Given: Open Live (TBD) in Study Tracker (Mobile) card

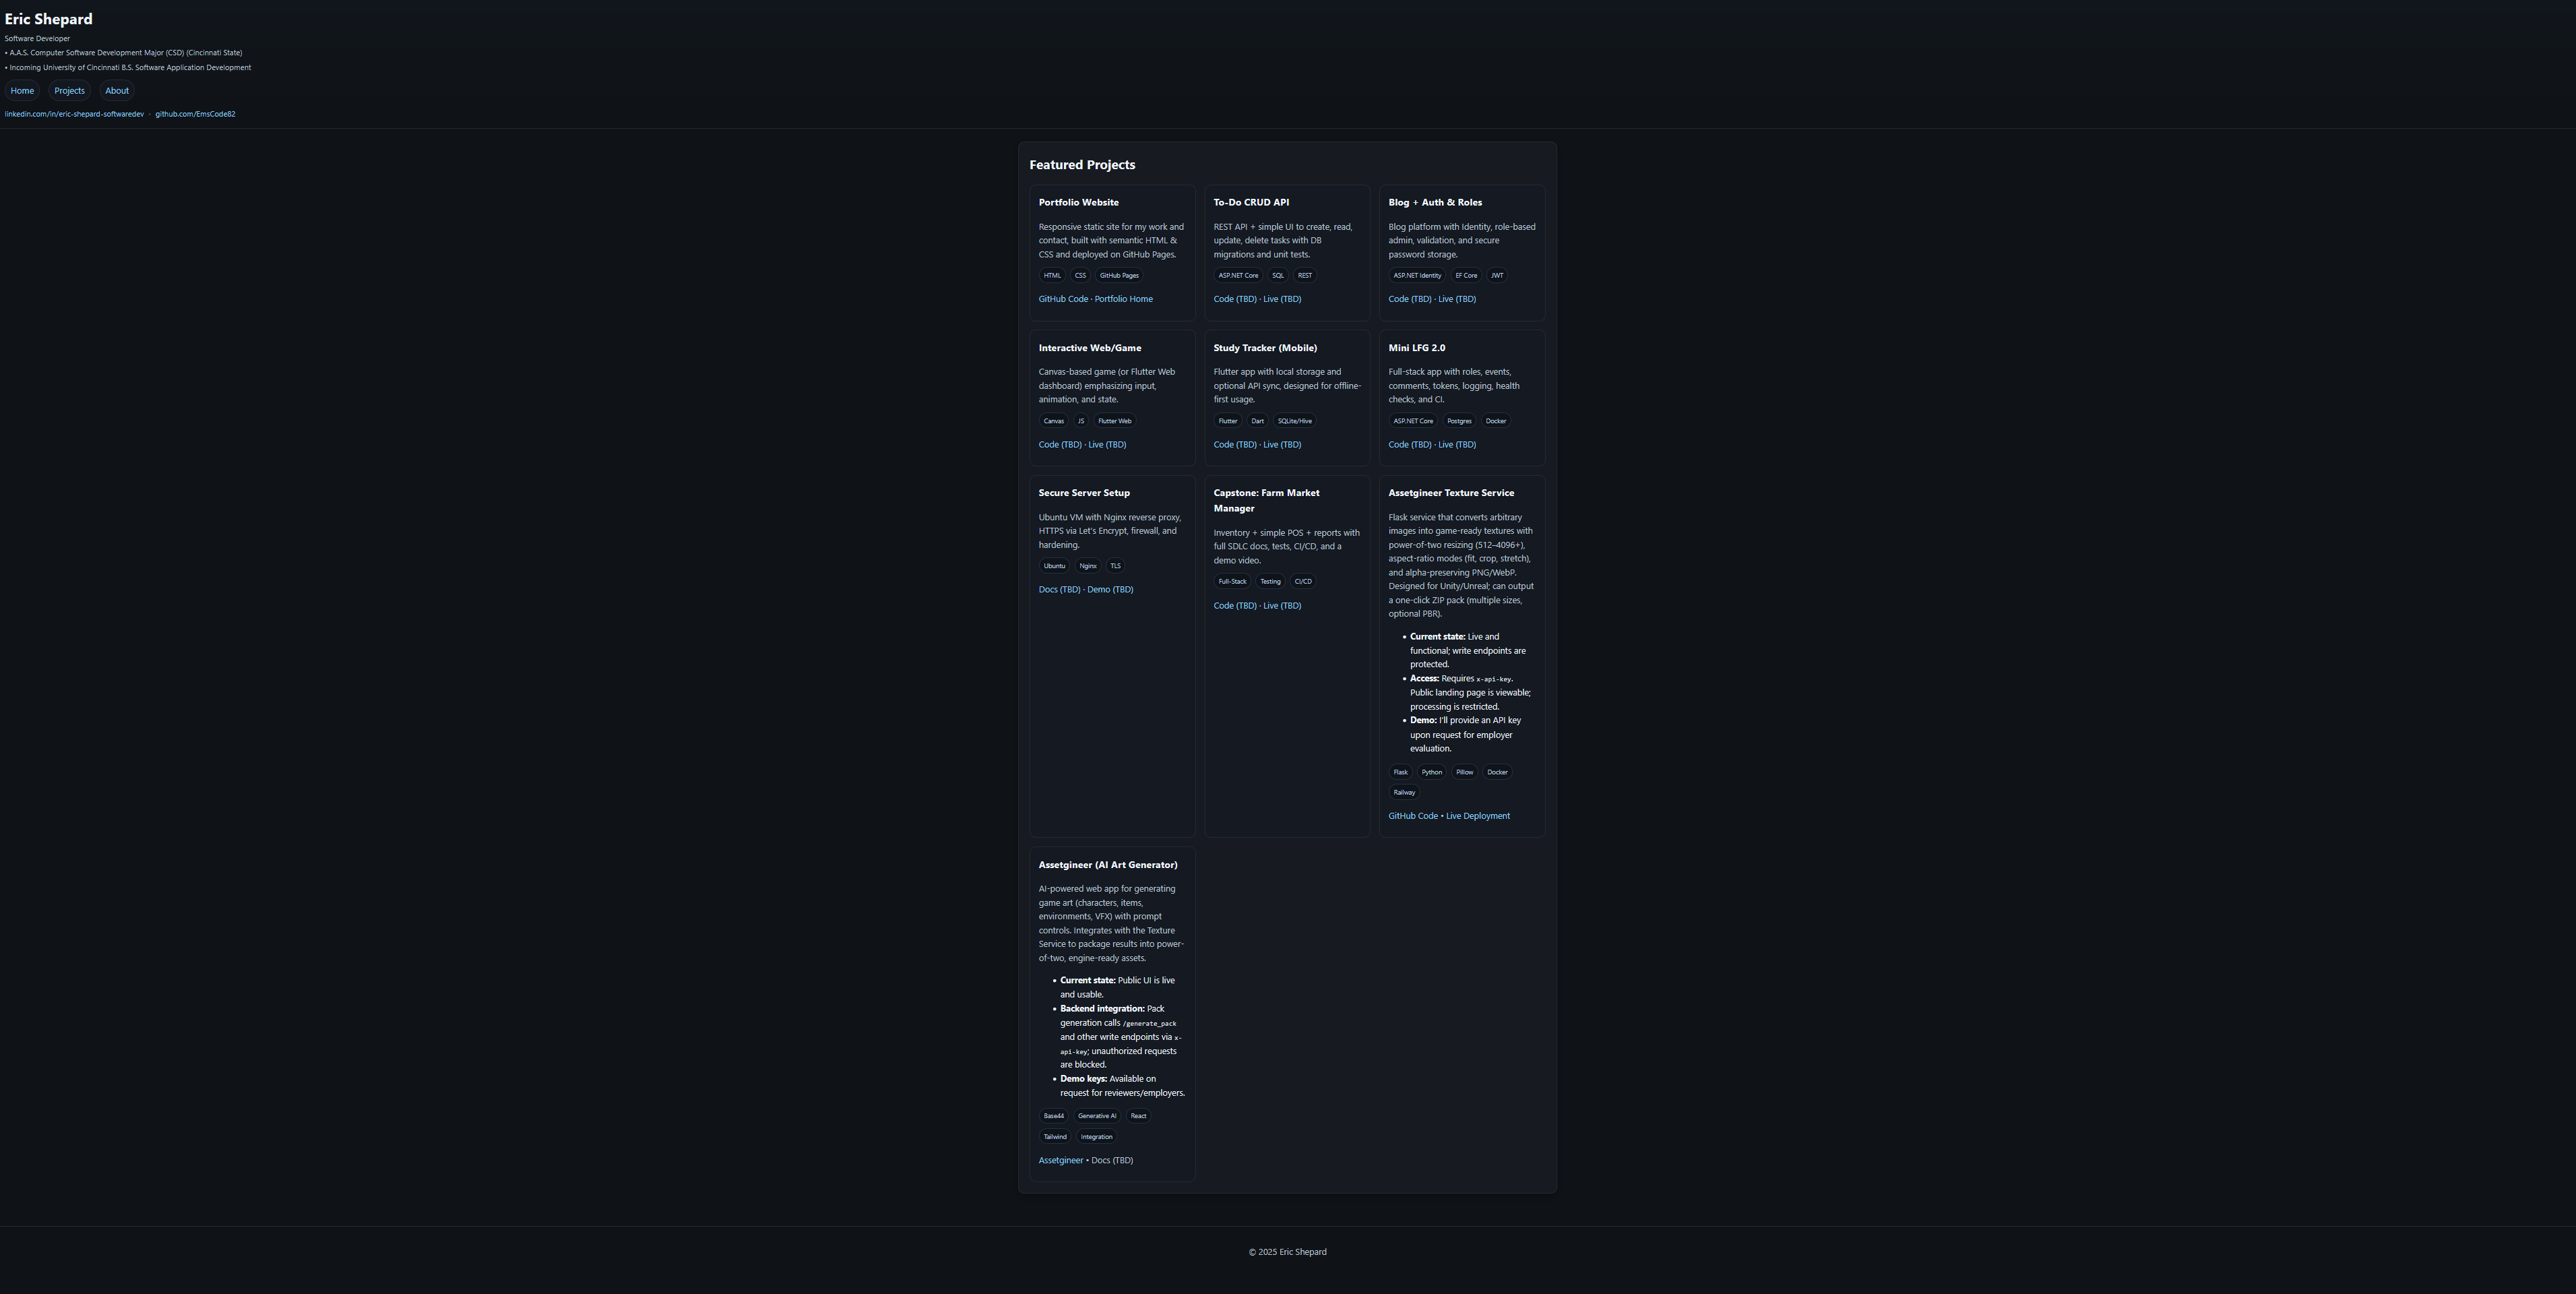Looking at the screenshot, I should point(1282,445).
